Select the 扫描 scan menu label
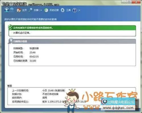 tap(36, 10)
